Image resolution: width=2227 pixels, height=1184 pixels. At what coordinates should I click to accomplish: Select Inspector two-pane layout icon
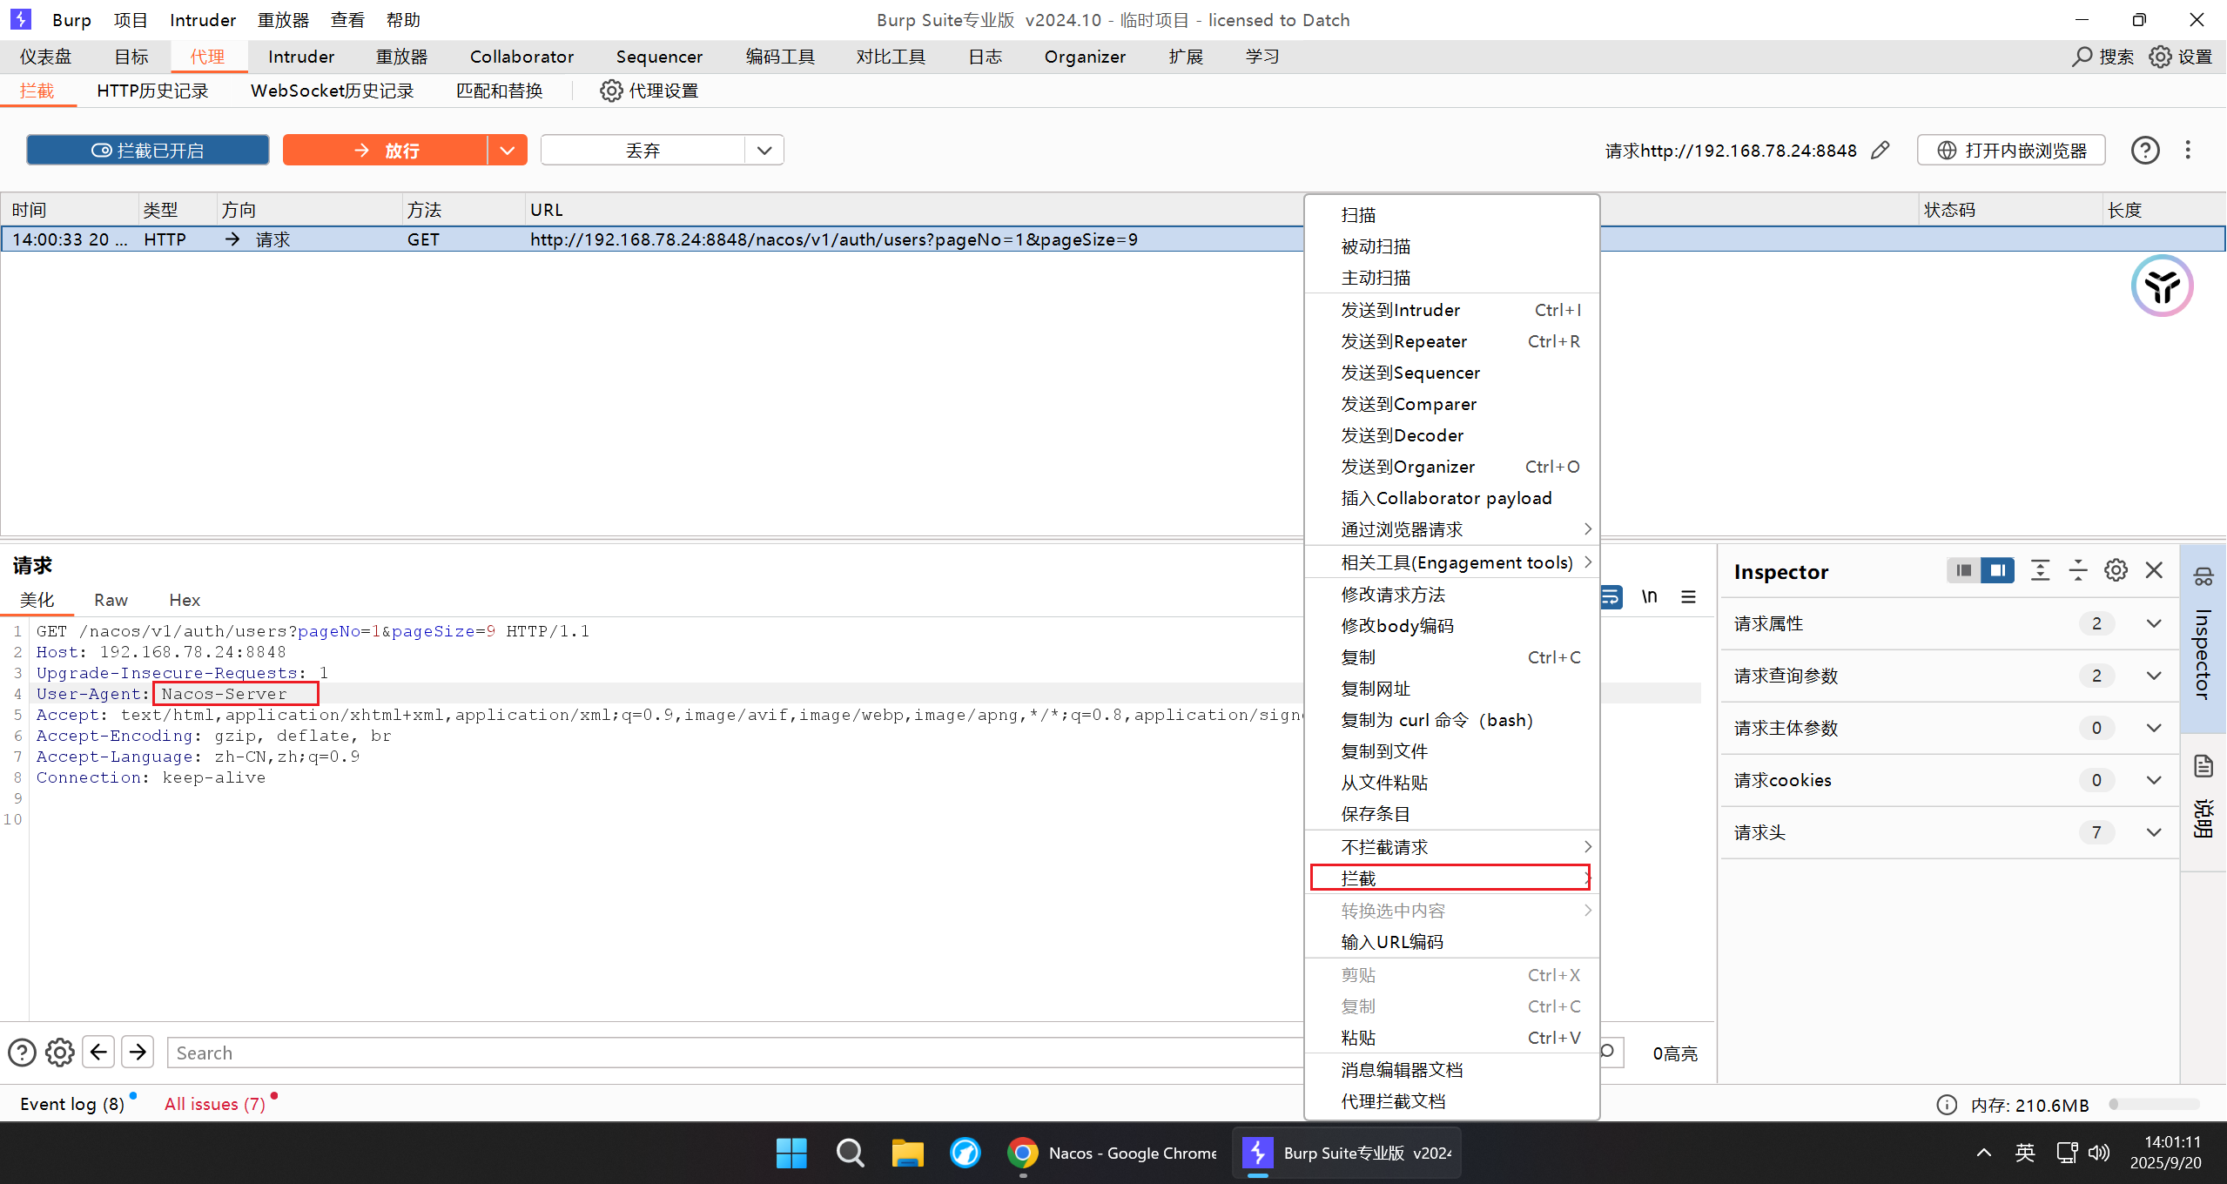pos(1998,571)
